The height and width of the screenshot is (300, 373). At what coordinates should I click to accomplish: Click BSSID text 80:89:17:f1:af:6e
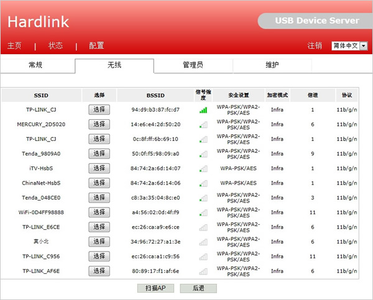(x=155, y=271)
